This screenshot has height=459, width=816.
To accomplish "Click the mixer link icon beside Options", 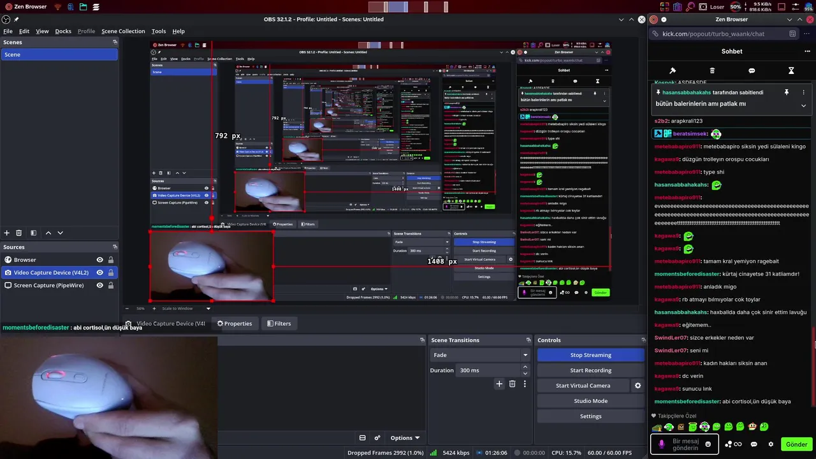I will (377, 438).
